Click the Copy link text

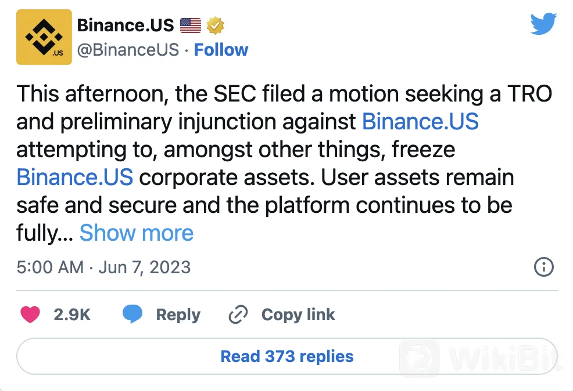[x=298, y=314]
